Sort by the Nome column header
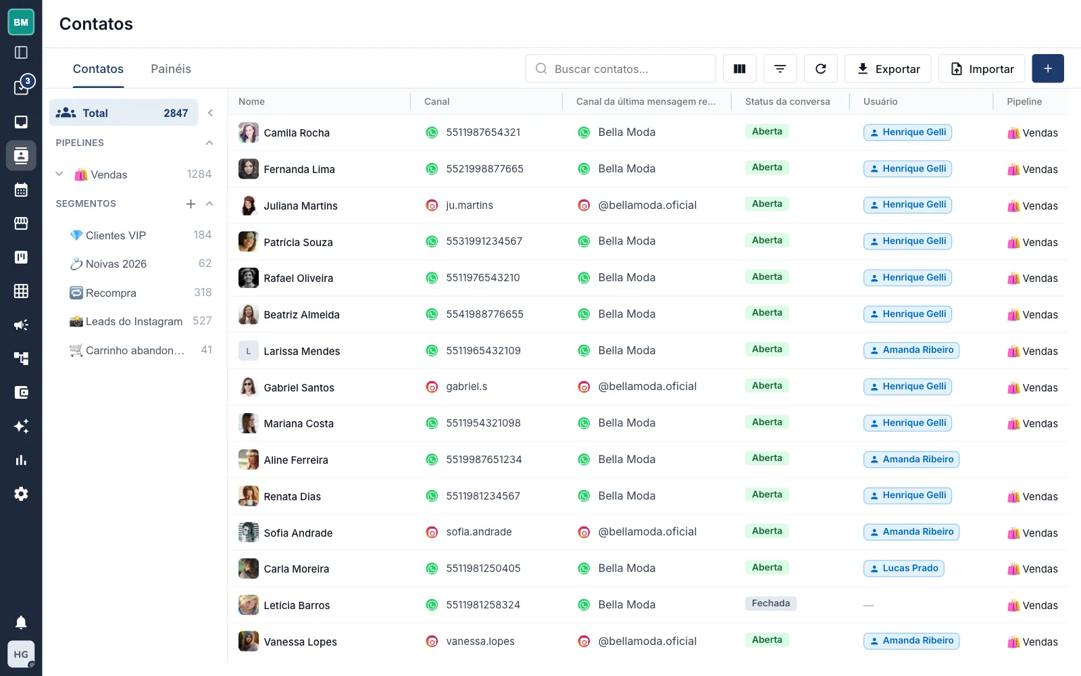Viewport: 1081px width, 676px height. (251, 101)
